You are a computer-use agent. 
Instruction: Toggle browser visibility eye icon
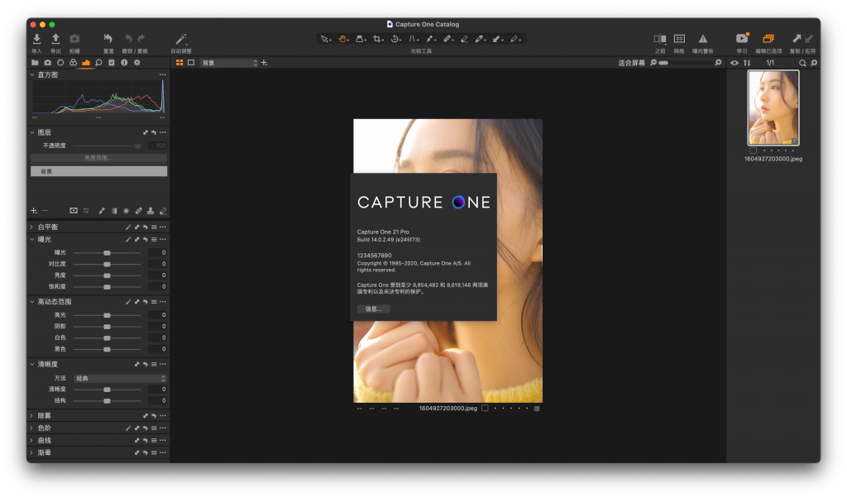click(x=735, y=63)
